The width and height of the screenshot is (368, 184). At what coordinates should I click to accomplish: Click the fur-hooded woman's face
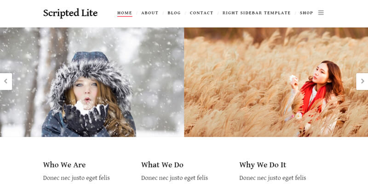(x=86, y=92)
